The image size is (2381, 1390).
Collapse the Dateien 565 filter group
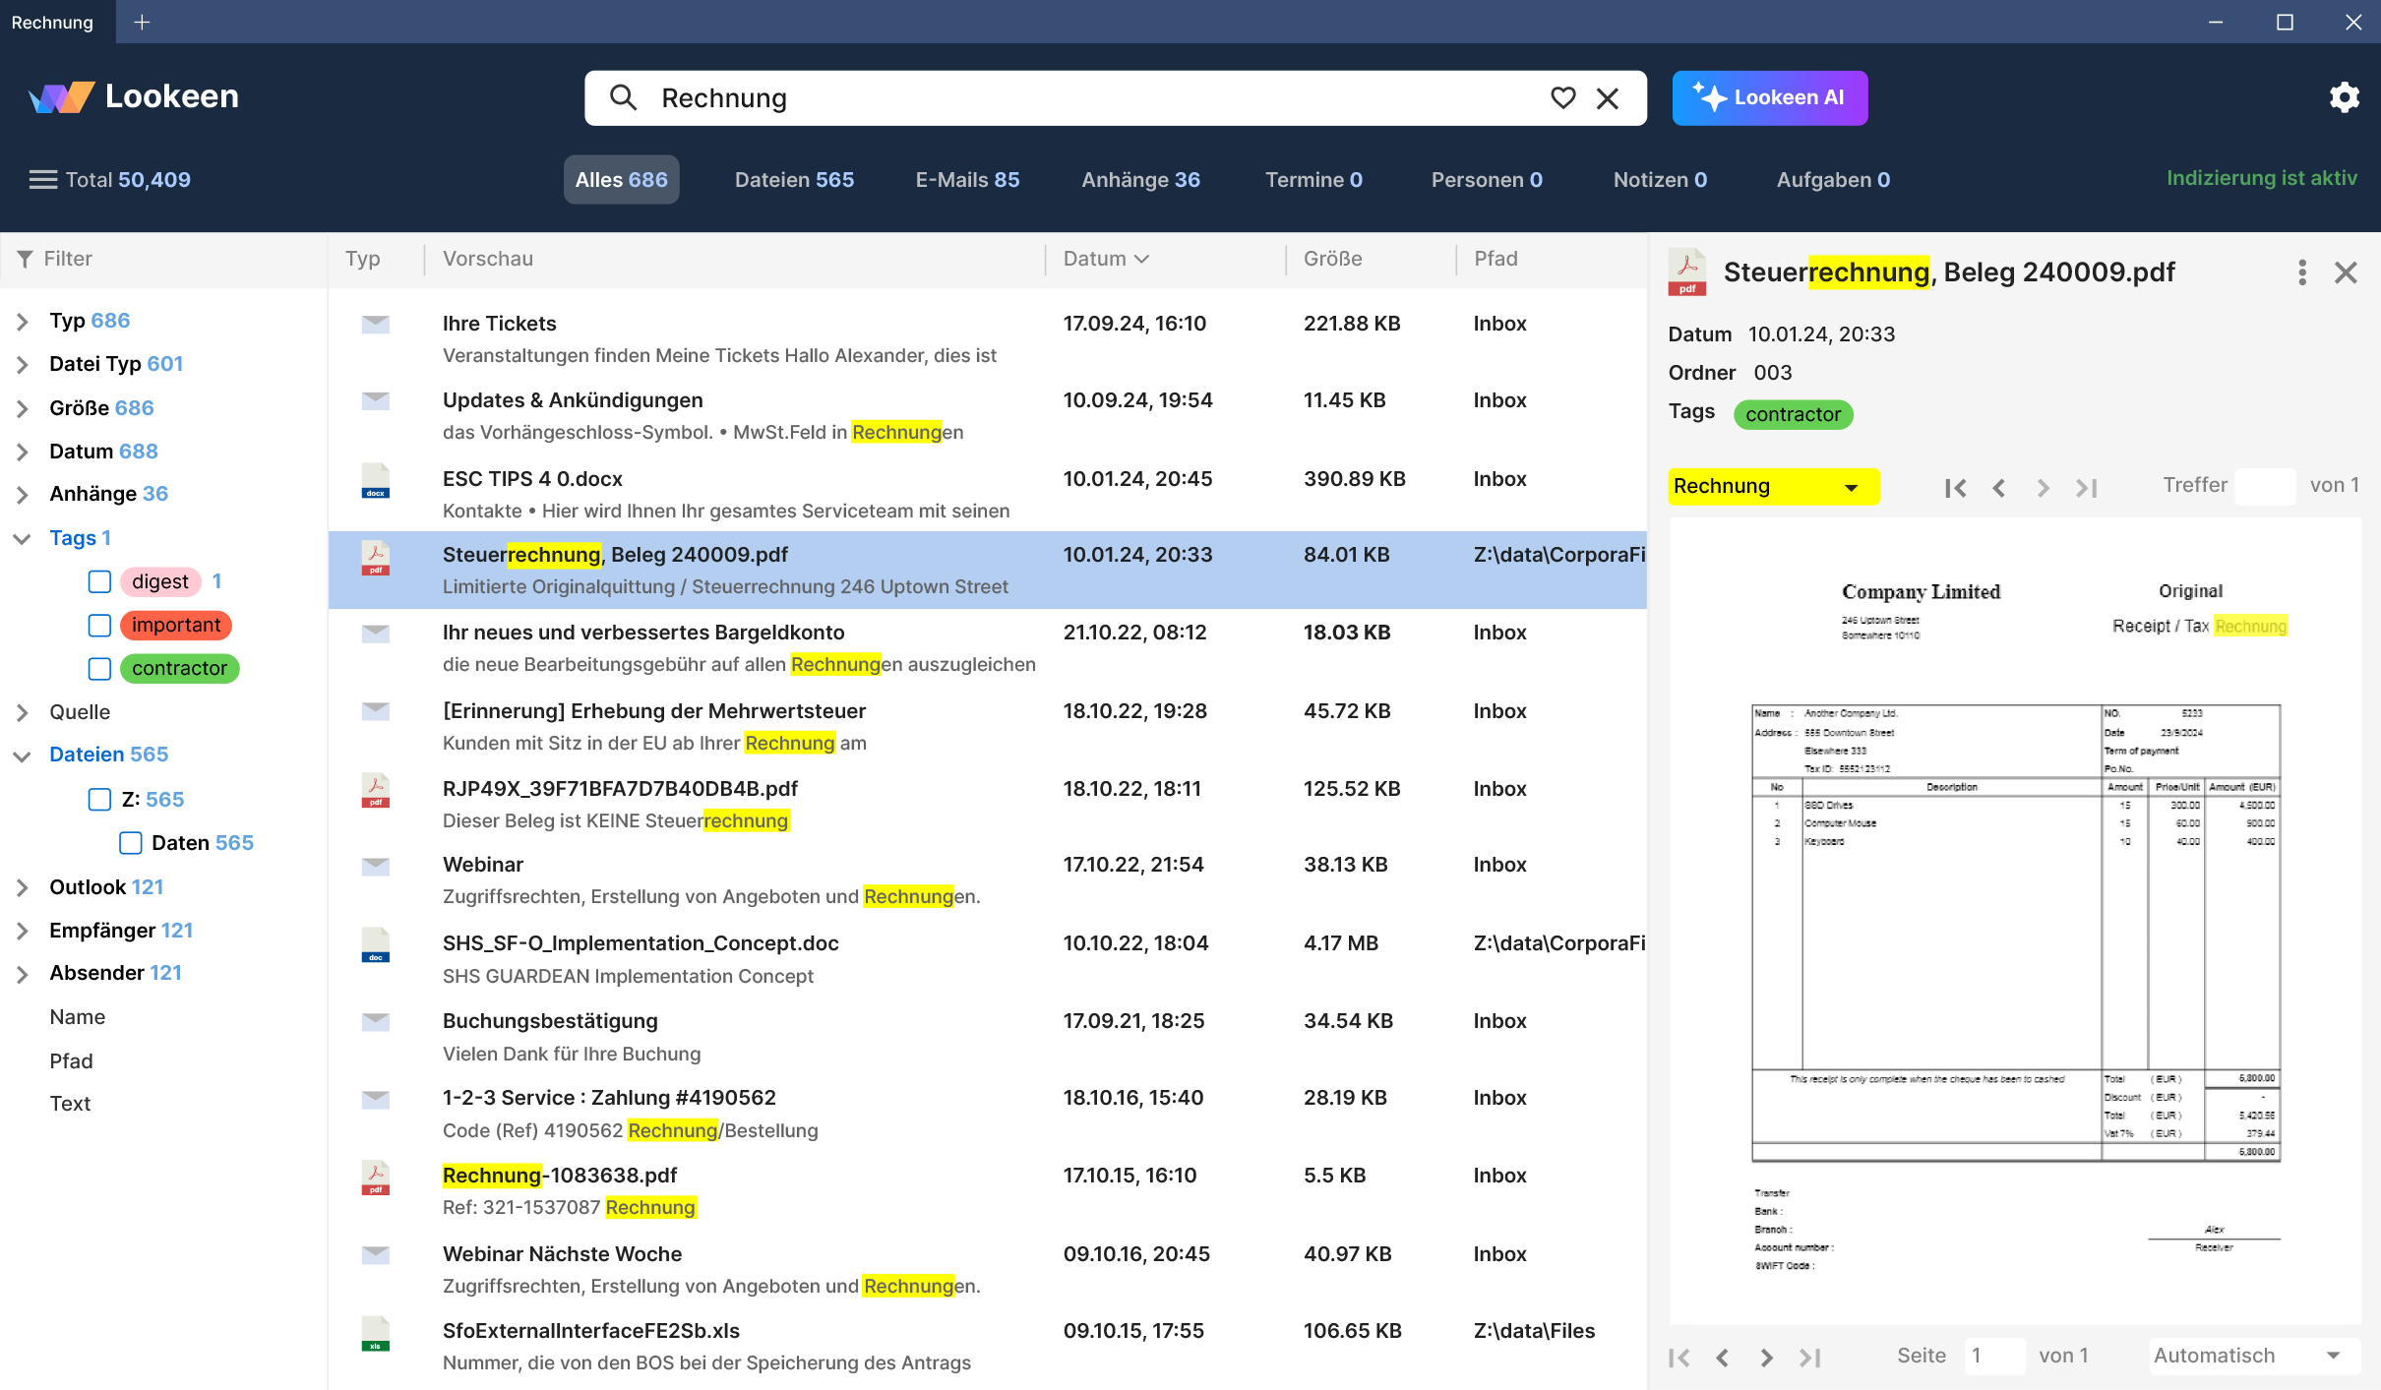click(22, 755)
